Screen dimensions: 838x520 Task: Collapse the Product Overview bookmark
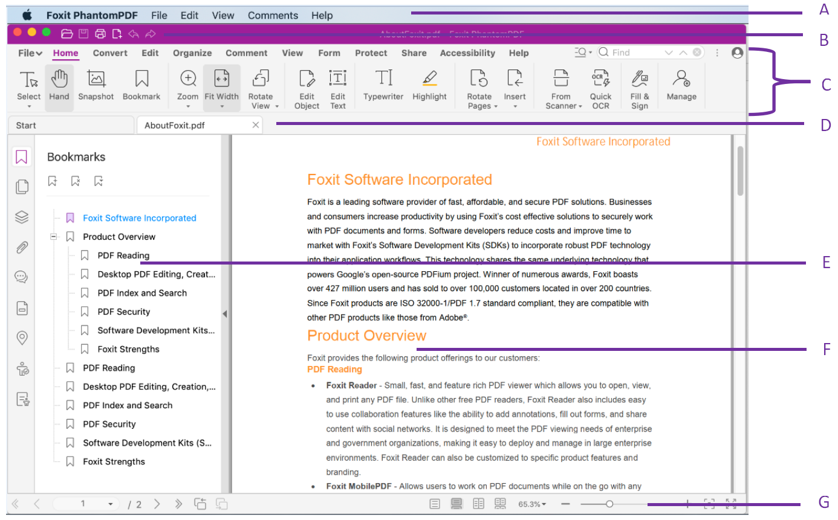pos(54,236)
